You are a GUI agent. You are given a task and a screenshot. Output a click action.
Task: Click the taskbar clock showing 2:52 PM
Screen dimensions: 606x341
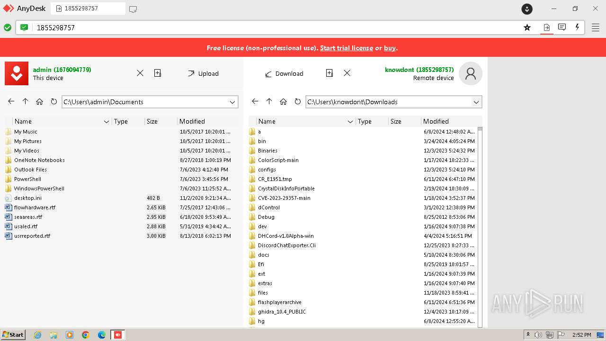(x=581, y=335)
